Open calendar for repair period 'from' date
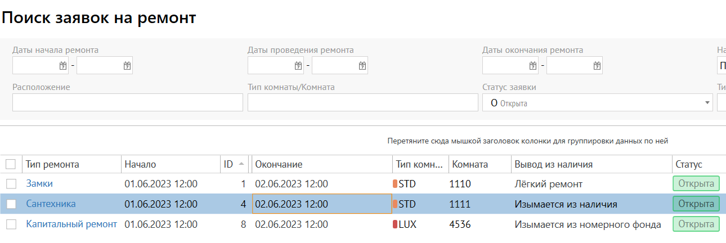The image size is (726, 243). click(x=298, y=66)
